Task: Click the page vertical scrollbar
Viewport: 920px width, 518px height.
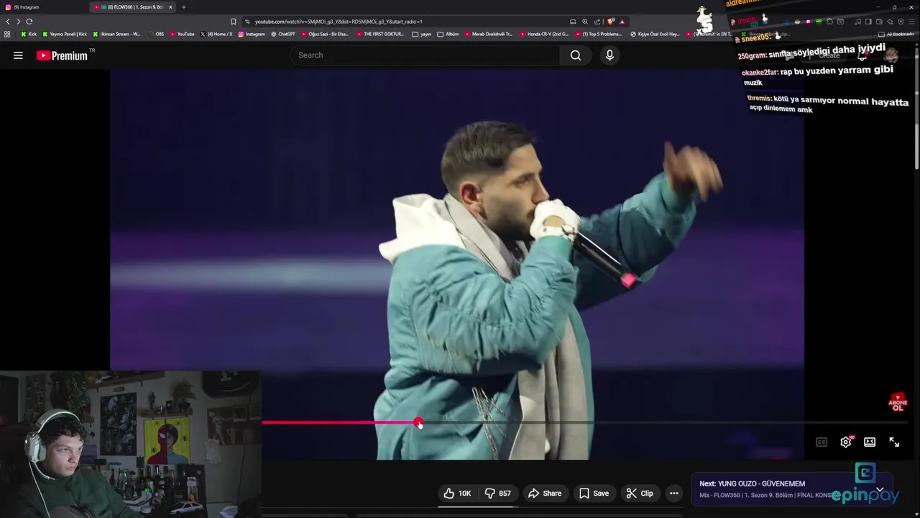Action: 916,108
